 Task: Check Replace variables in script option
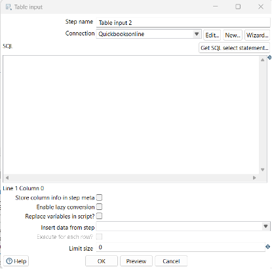tap(99, 216)
